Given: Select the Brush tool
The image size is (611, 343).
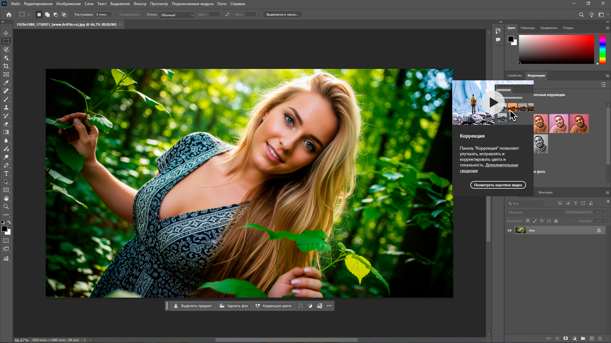Looking at the screenshot, I should [x=6, y=99].
